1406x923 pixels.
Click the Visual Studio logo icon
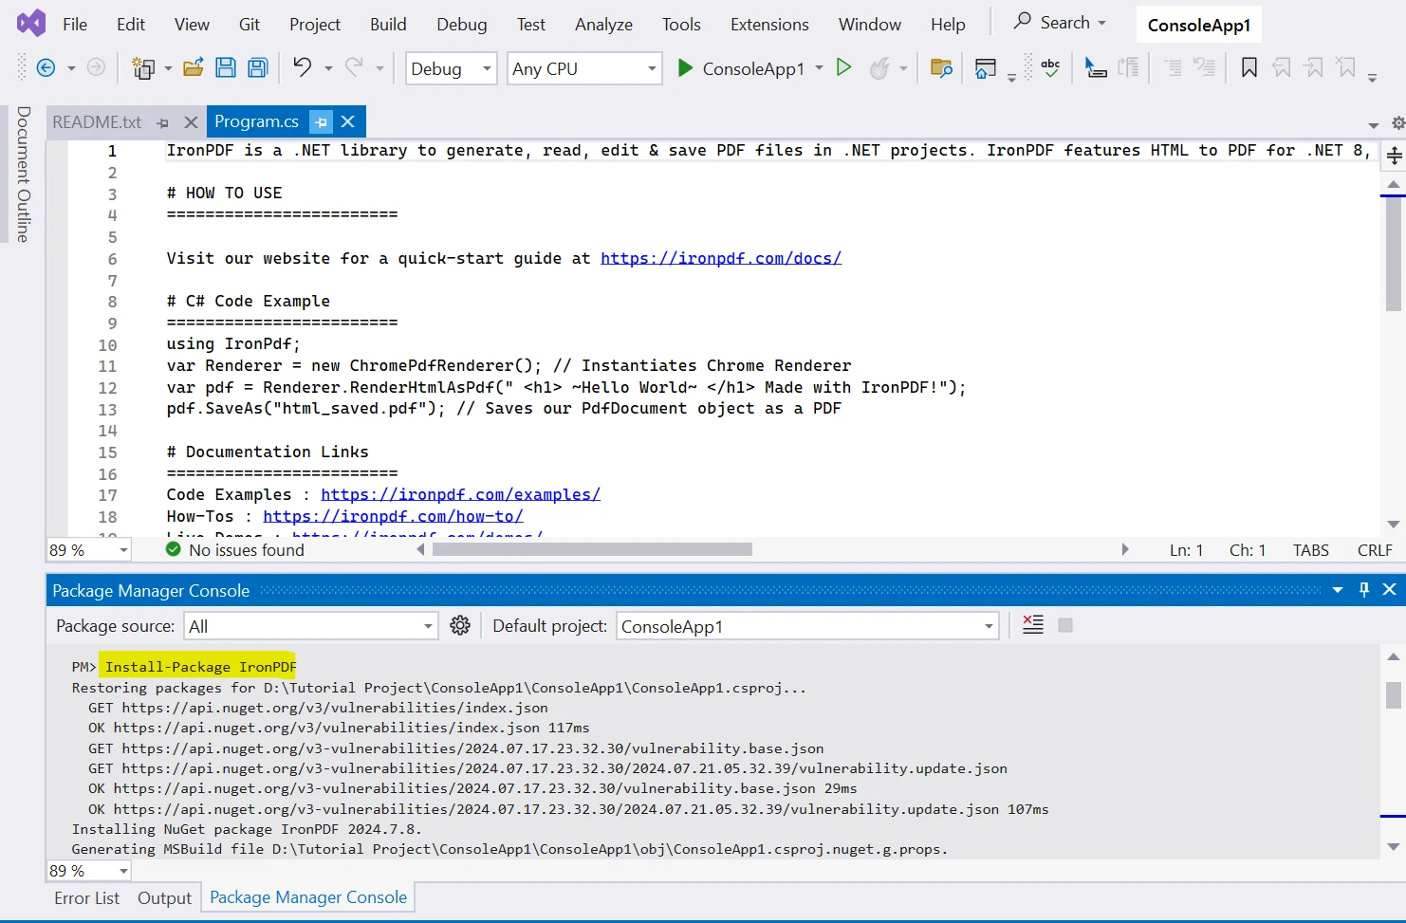(30, 23)
